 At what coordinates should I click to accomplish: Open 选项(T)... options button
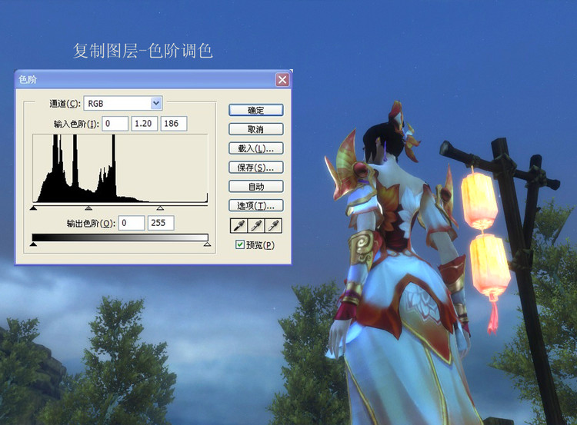pyautogui.click(x=255, y=205)
